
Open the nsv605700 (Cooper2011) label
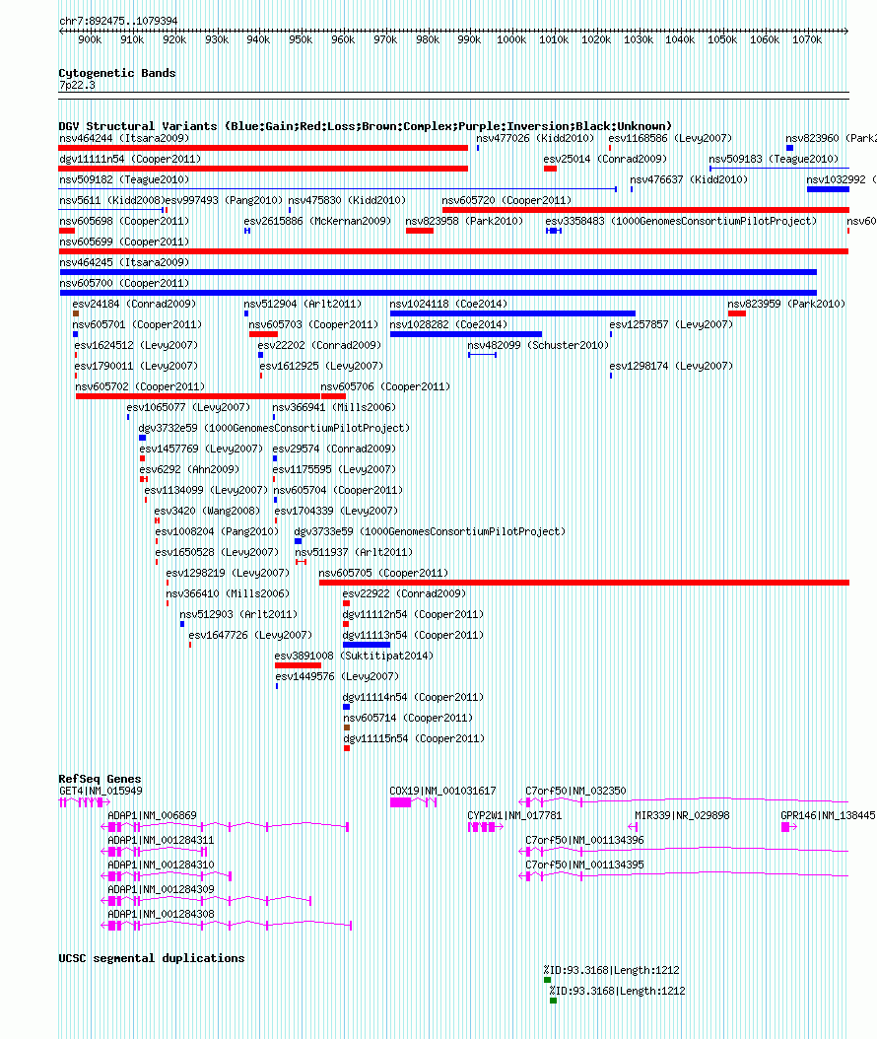(124, 284)
